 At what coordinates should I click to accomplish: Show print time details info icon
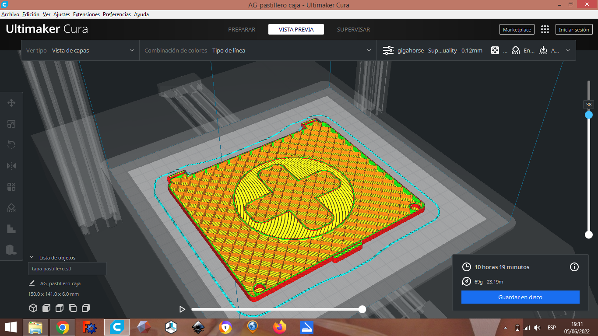coord(574,267)
